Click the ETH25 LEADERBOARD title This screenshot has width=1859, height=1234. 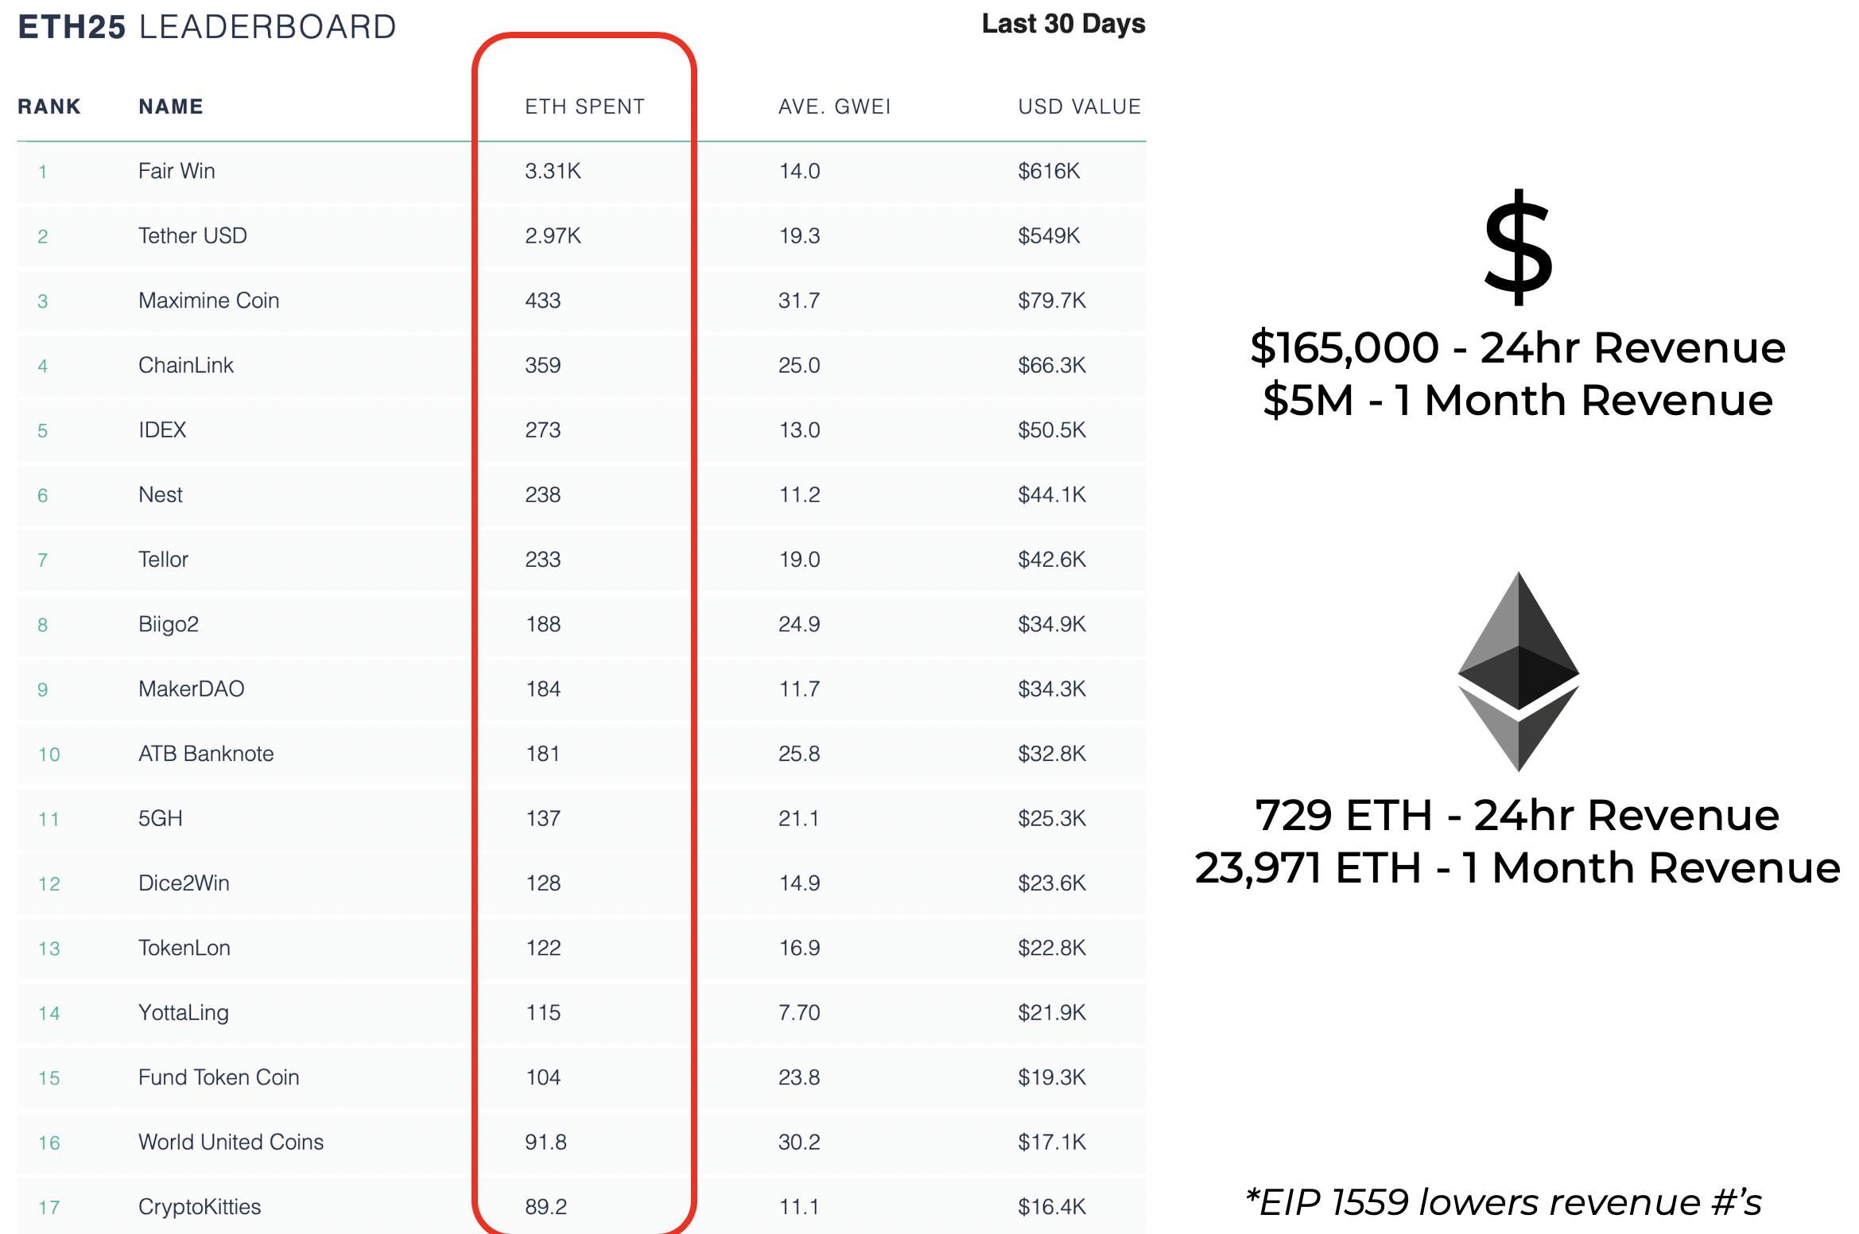pyautogui.click(x=207, y=27)
